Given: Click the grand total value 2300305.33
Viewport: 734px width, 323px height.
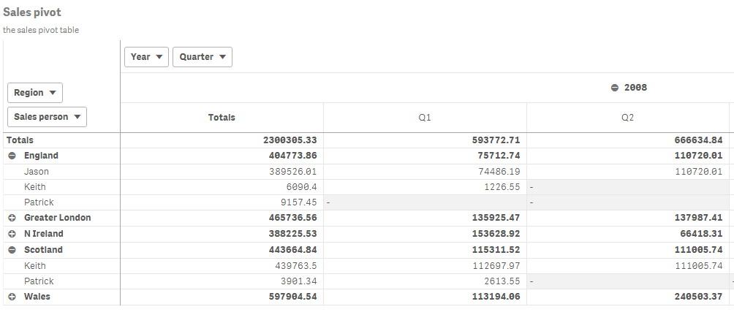Looking at the screenshot, I should coord(290,140).
